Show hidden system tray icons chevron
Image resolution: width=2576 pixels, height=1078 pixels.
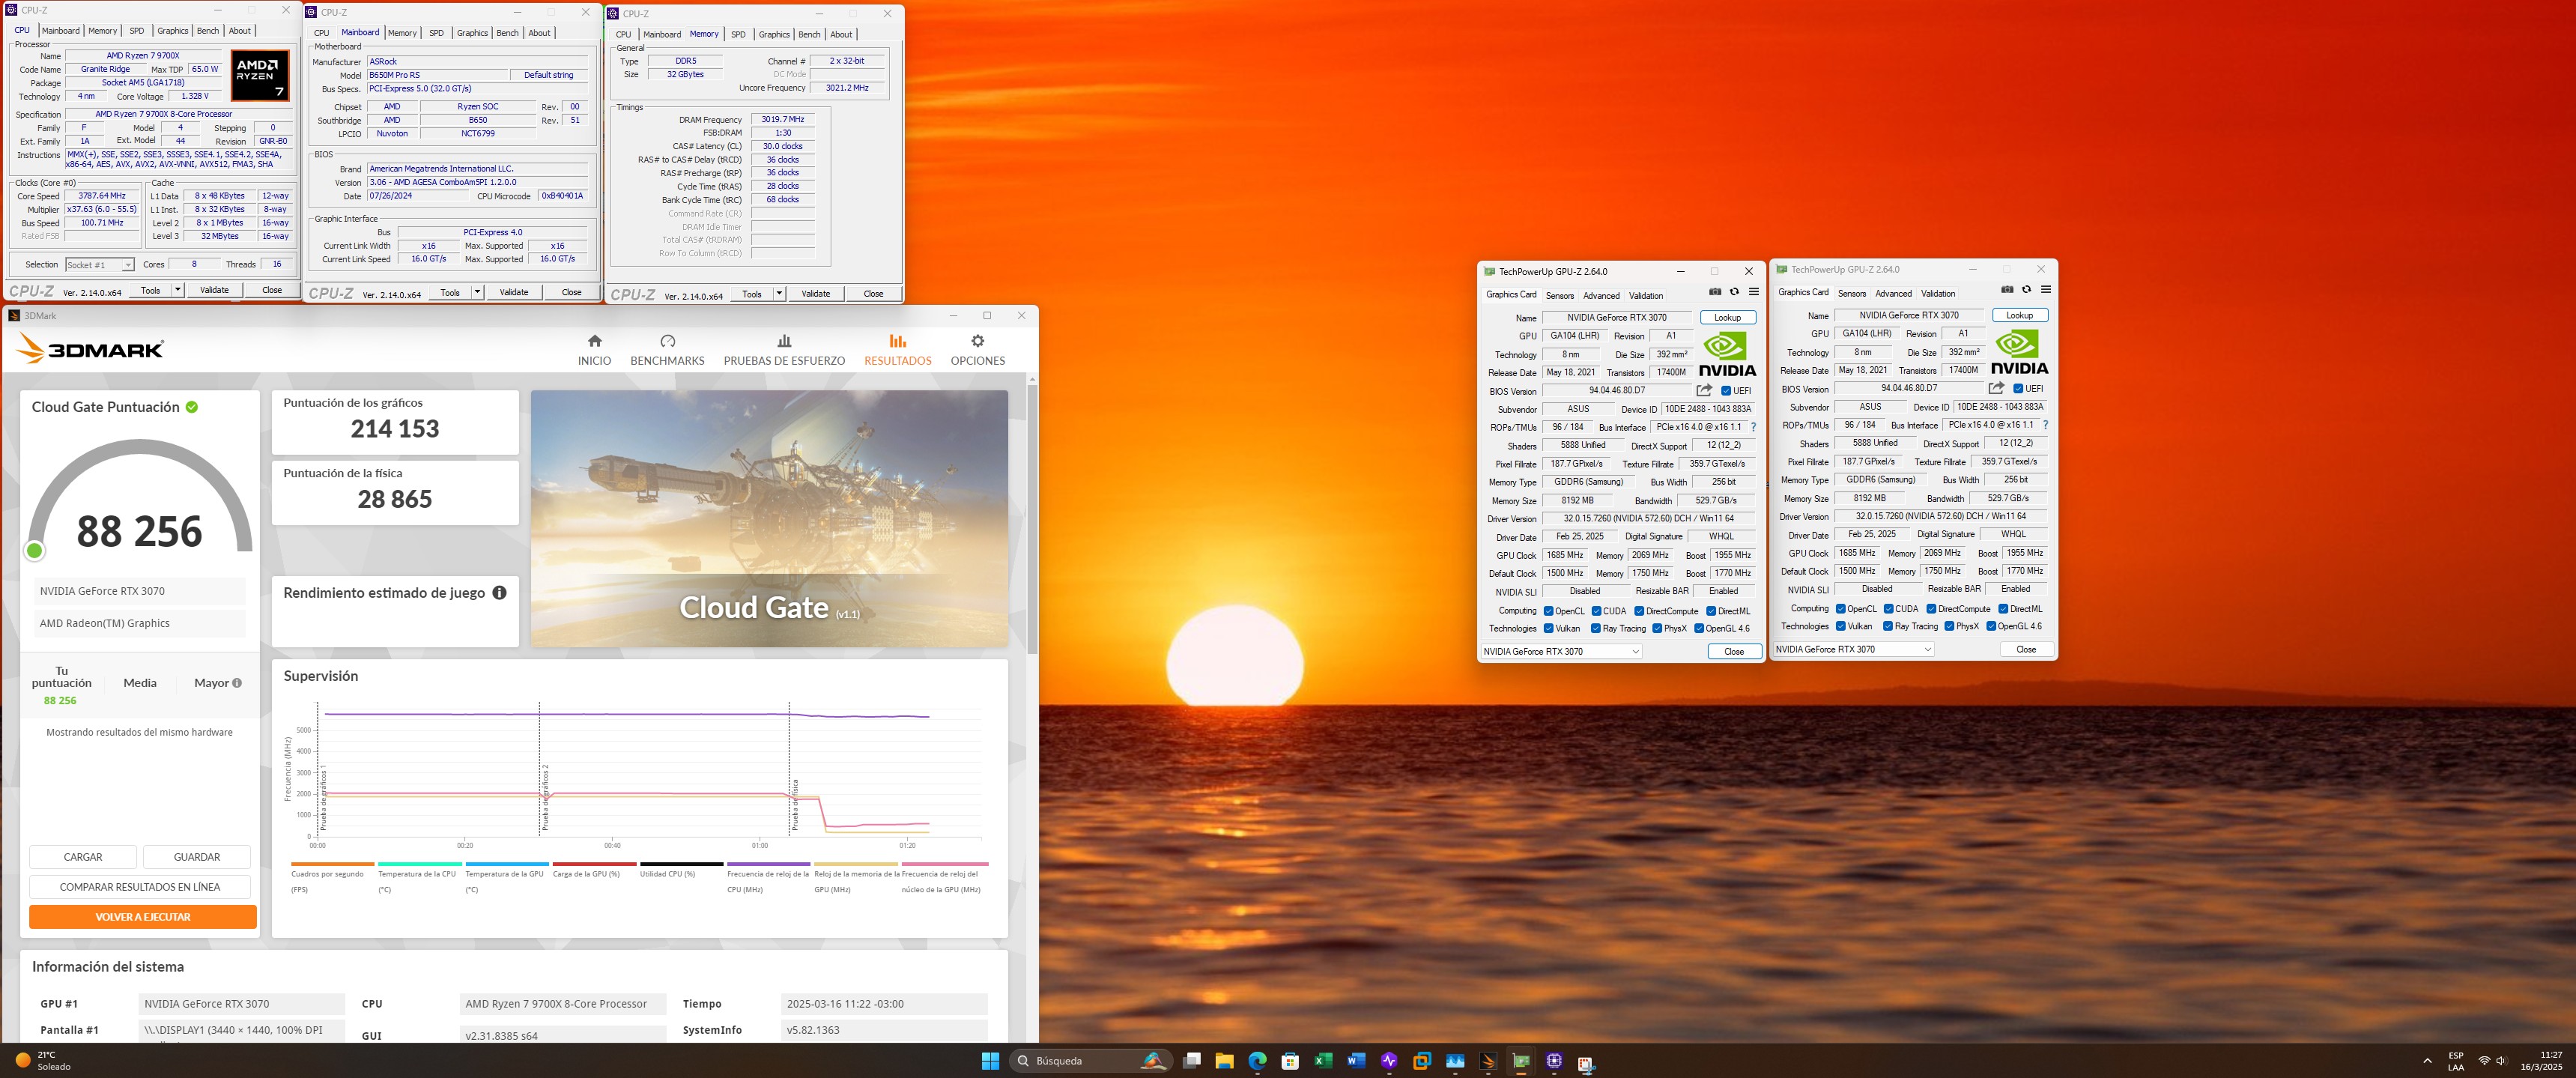pos(2427,1061)
